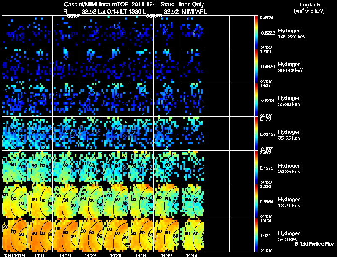This screenshot has height=257, width=337.
Task: Select the 'Hydrogen 35-55 keV' label
Action: coord(289,135)
